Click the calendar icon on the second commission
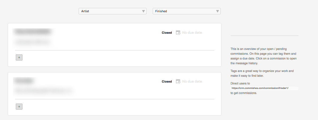This screenshot has width=318, height=120. click(178, 82)
